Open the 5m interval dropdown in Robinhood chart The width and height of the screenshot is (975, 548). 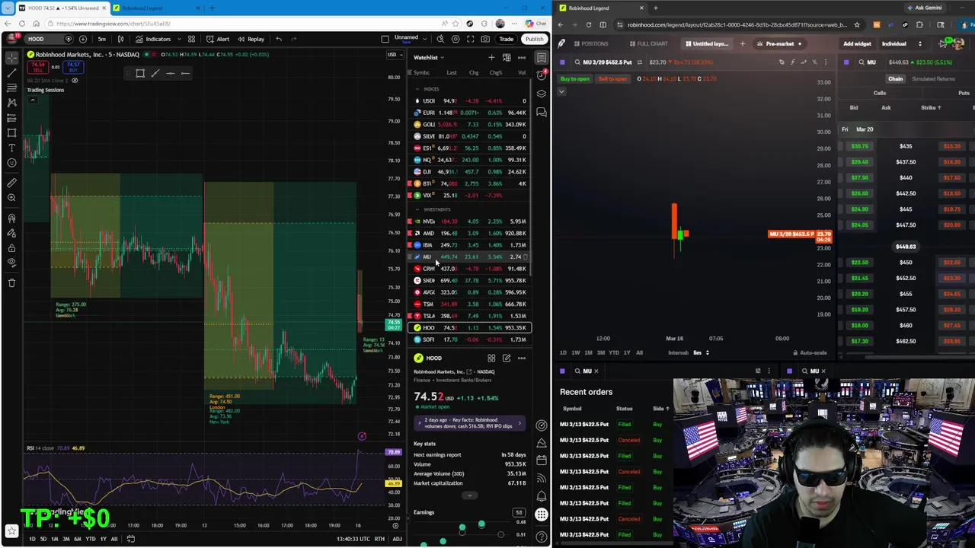(x=700, y=352)
